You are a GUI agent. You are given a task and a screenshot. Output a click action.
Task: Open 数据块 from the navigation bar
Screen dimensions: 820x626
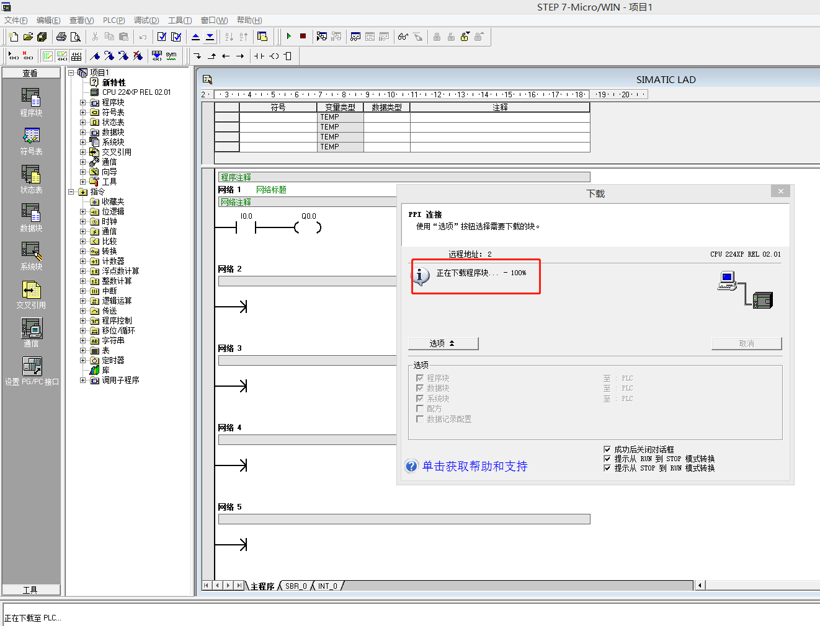point(31,218)
